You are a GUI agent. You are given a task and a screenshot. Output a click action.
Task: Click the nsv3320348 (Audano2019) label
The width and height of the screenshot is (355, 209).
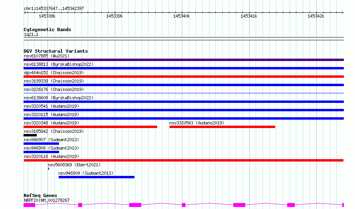(51, 123)
